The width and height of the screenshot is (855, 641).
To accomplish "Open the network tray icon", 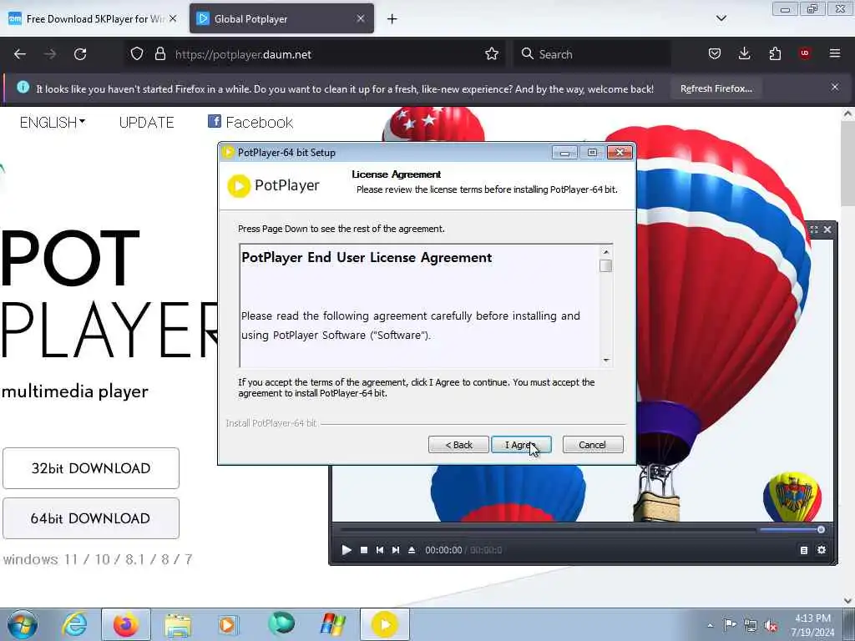I will click(x=751, y=626).
